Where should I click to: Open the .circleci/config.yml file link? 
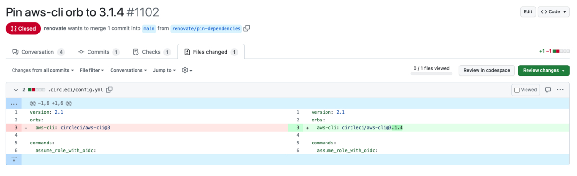75,89
